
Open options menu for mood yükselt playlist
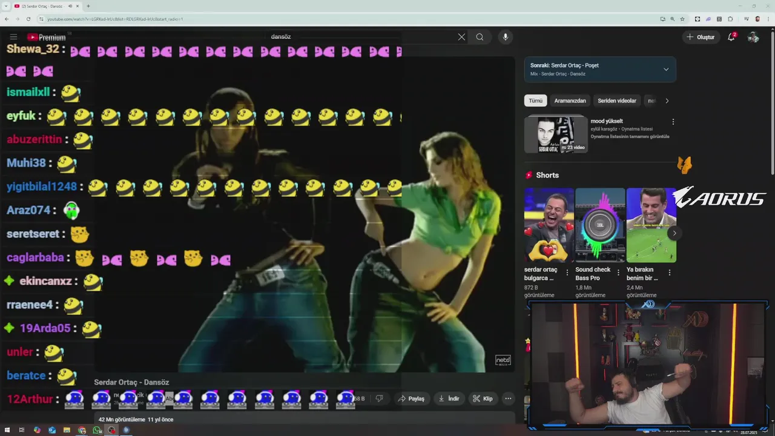click(x=673, y=122)
